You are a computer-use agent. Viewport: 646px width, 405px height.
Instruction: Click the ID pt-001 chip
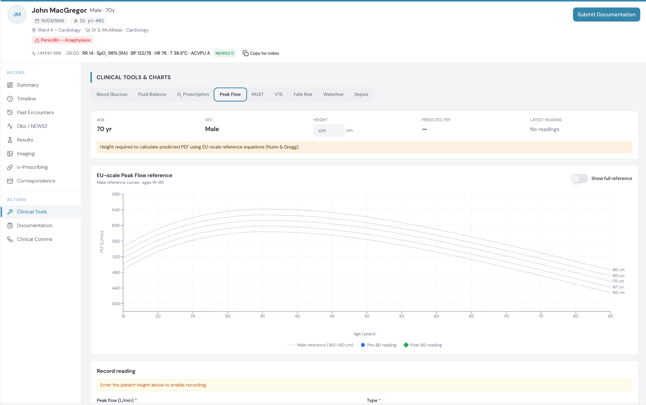point(89,21)
